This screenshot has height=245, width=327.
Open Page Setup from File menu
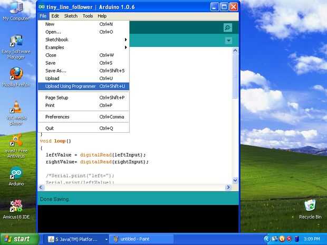pos(84,97)
